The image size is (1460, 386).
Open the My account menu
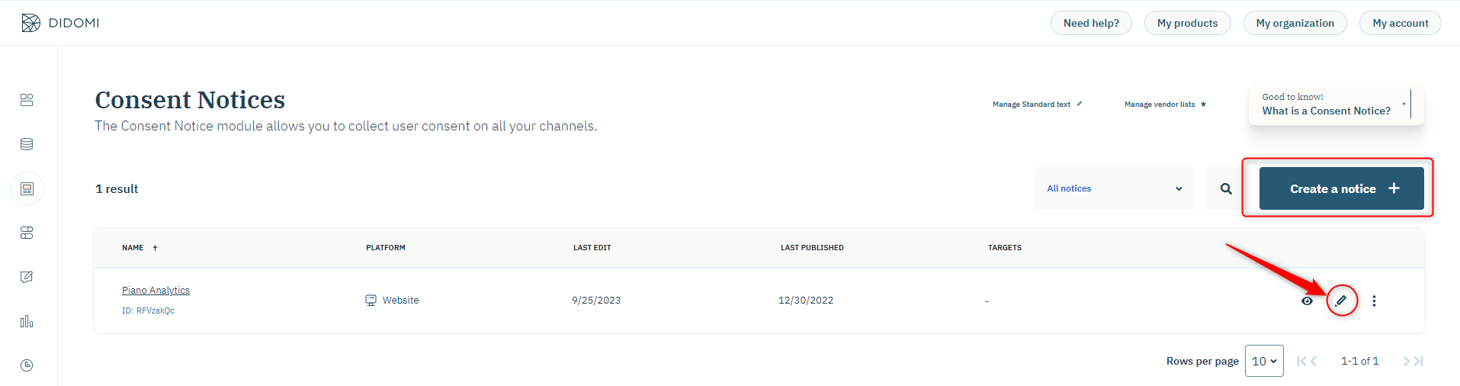[x=1400, y=23]
